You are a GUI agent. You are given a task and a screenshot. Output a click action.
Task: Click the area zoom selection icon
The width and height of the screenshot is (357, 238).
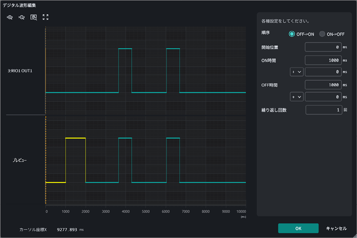pyautogui.click(x=34, y=17)
